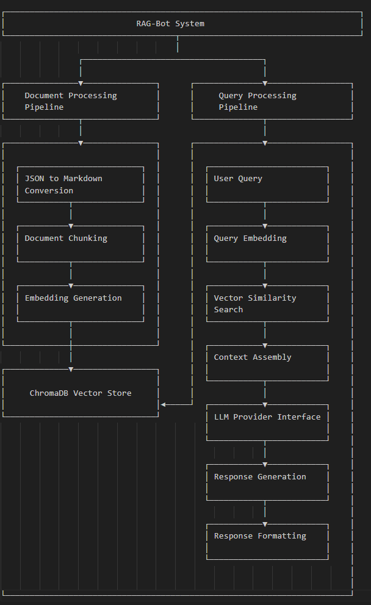371x605 pixels.
Task: Click the User Query box
Action: 267,184
